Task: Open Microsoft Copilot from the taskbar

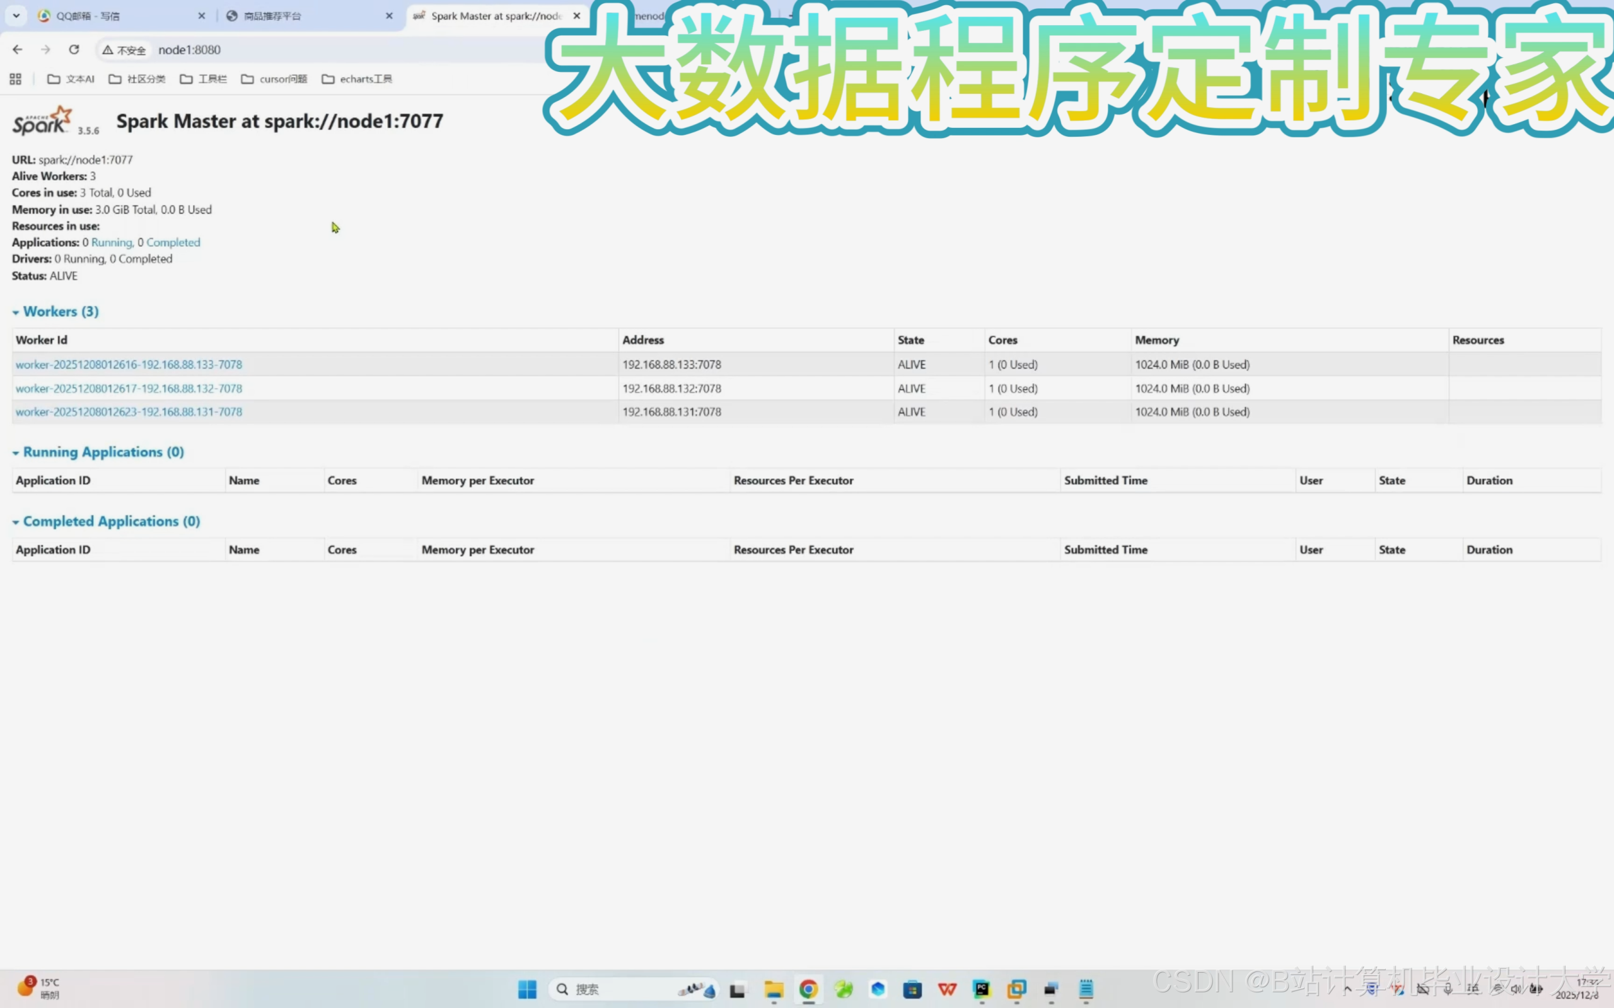Action: tap(878, 988)
